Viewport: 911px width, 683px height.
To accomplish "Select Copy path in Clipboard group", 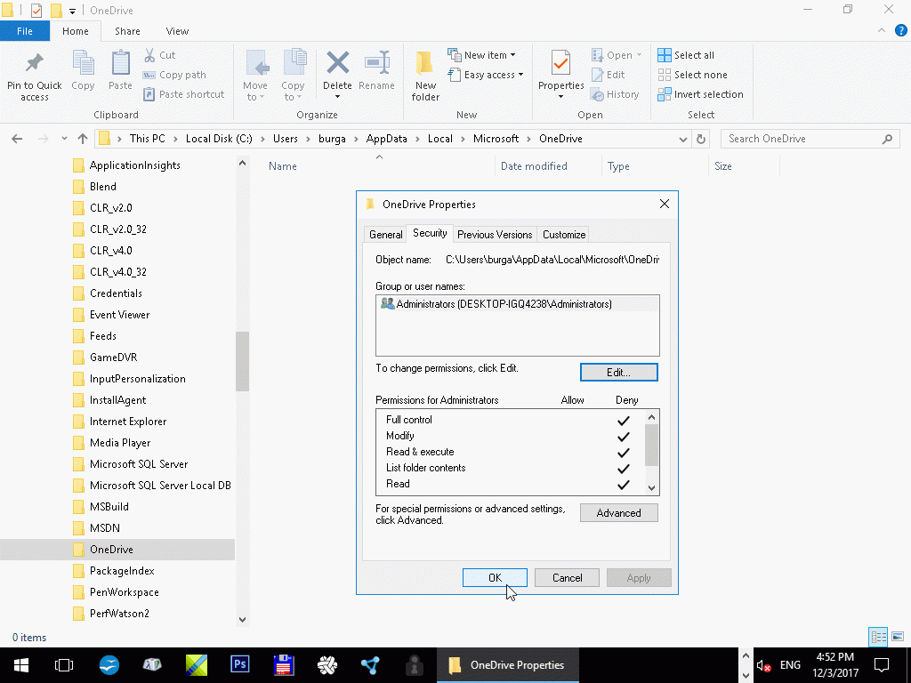I will tap(174, 75).
